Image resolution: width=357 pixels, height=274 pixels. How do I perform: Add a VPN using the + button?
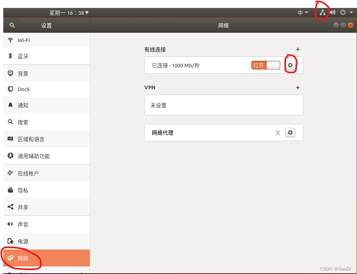click(298, 87)
